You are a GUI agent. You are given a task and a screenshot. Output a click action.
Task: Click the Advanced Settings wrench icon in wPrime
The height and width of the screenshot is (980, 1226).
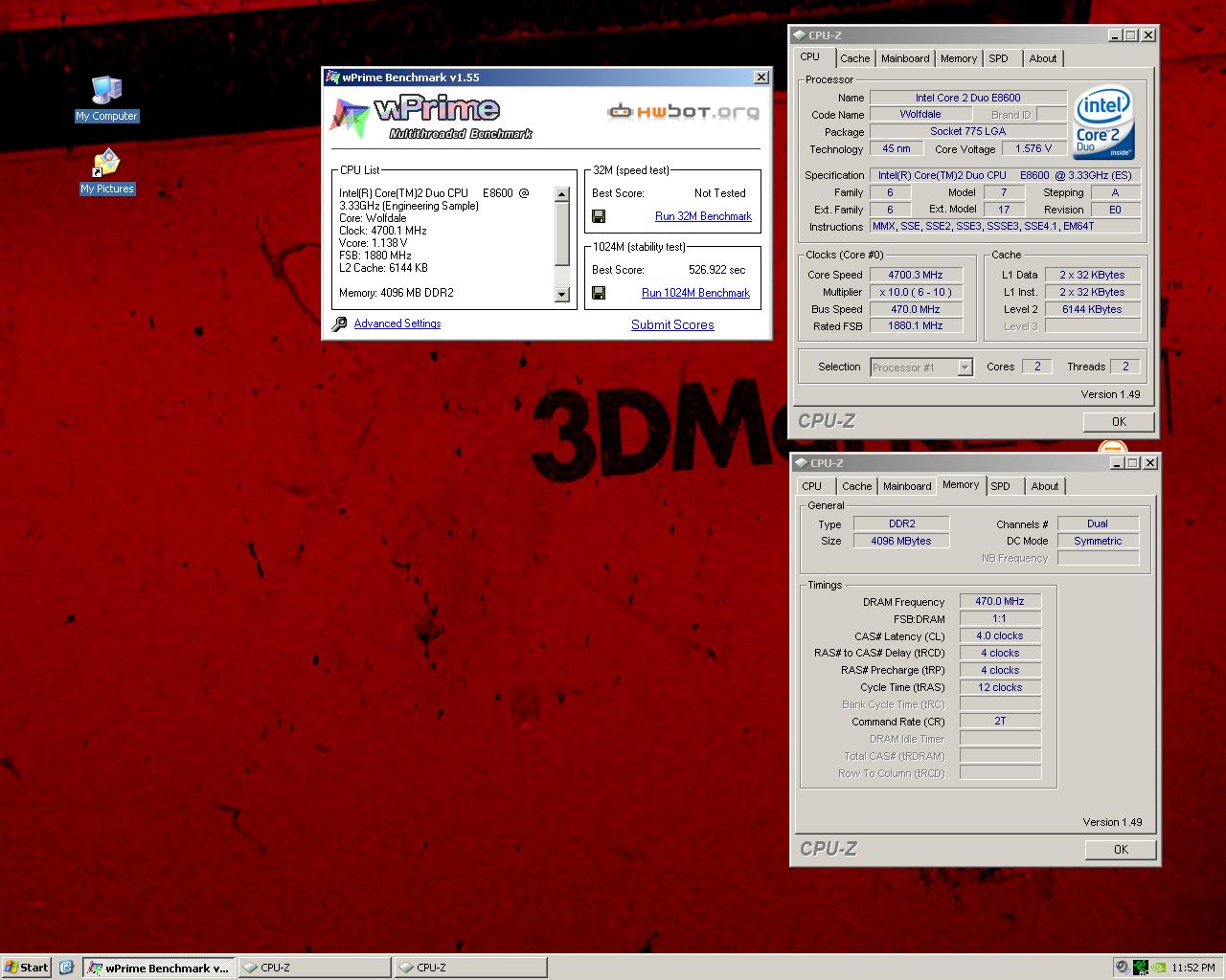pyautogui.click(x=339, y=324)
